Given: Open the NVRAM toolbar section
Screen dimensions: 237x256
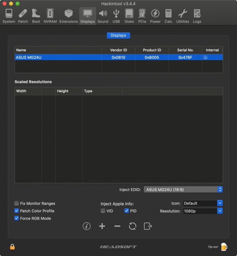Looking at the screenshot, I should [50, 16].
